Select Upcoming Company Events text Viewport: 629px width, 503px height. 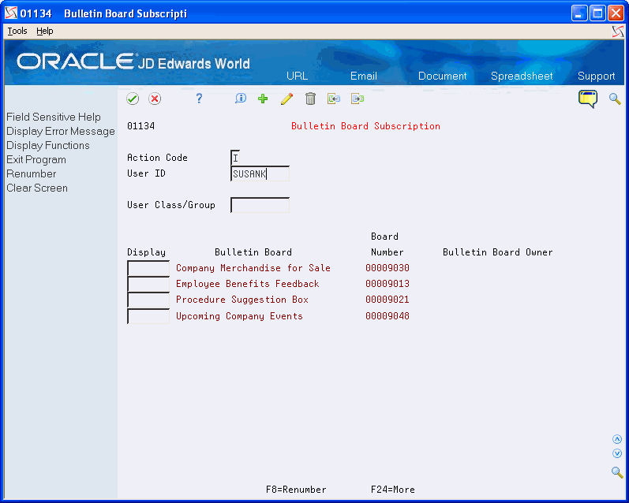pos(239,316)
